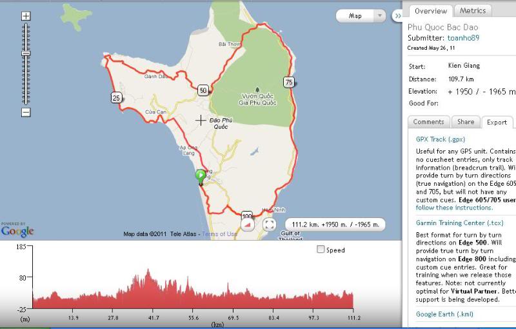Screen dimensions: 516x329
Task: Adjust the map zoom slider handle
Action: (26, 54)
